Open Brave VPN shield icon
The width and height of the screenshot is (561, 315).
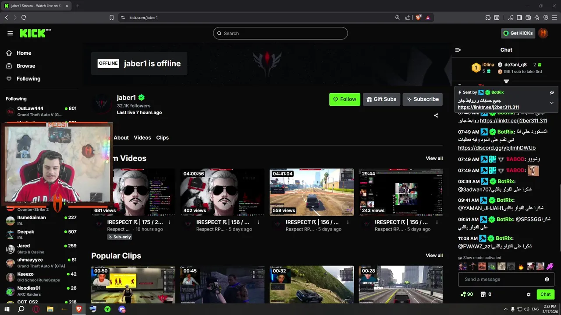[546, 17]
